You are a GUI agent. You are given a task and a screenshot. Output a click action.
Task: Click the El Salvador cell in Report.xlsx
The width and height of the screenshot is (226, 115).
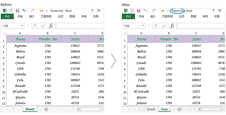[x=141, y=92]
